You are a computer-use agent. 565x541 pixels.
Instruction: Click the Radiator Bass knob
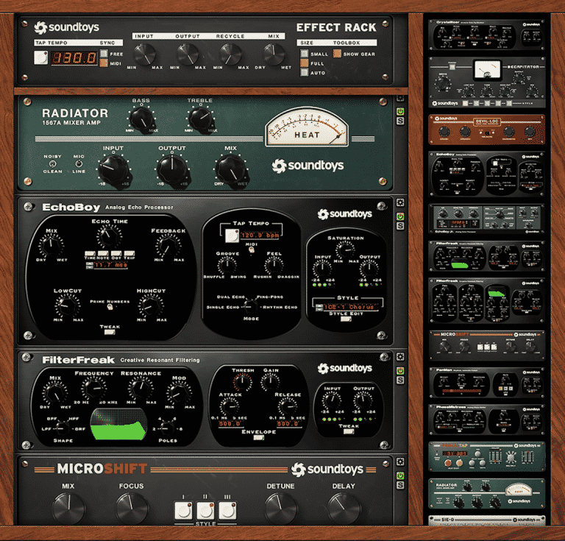tap(142, 119)
